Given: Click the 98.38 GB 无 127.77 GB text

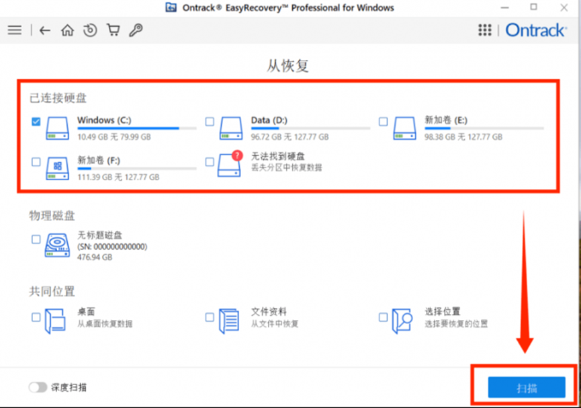Looking at the screenshot, I should (x=463, y=137).
